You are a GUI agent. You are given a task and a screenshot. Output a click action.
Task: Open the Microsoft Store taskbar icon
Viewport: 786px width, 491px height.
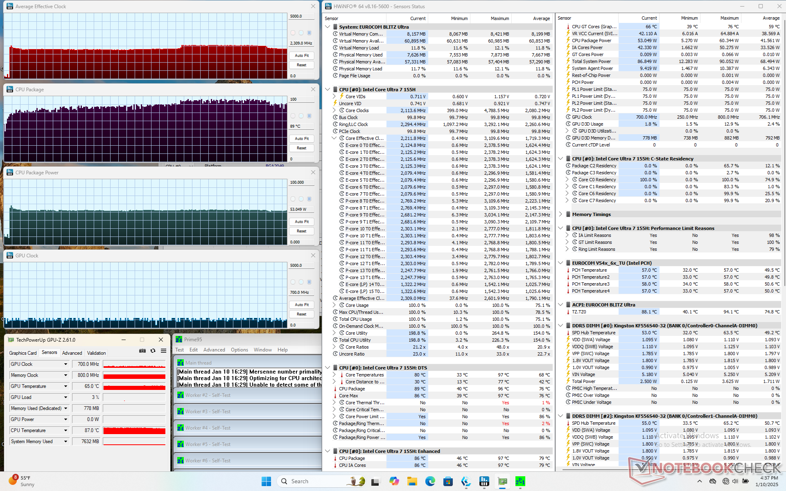coord(448,481)
